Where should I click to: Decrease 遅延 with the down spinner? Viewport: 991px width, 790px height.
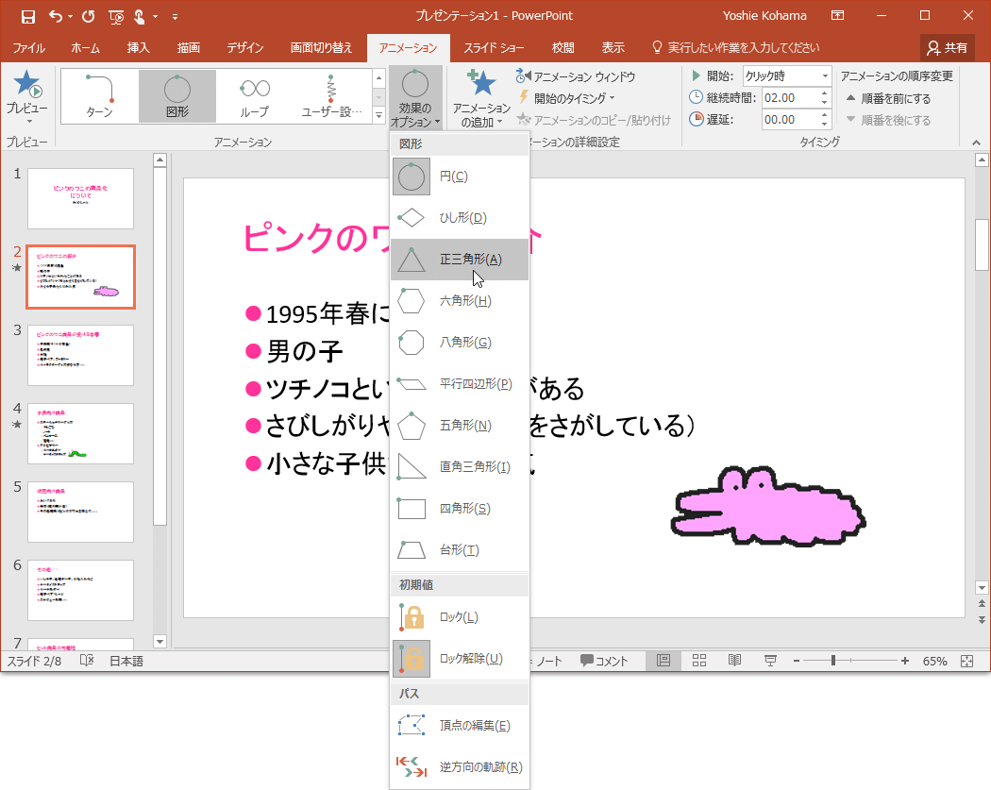tap(825, 124)
